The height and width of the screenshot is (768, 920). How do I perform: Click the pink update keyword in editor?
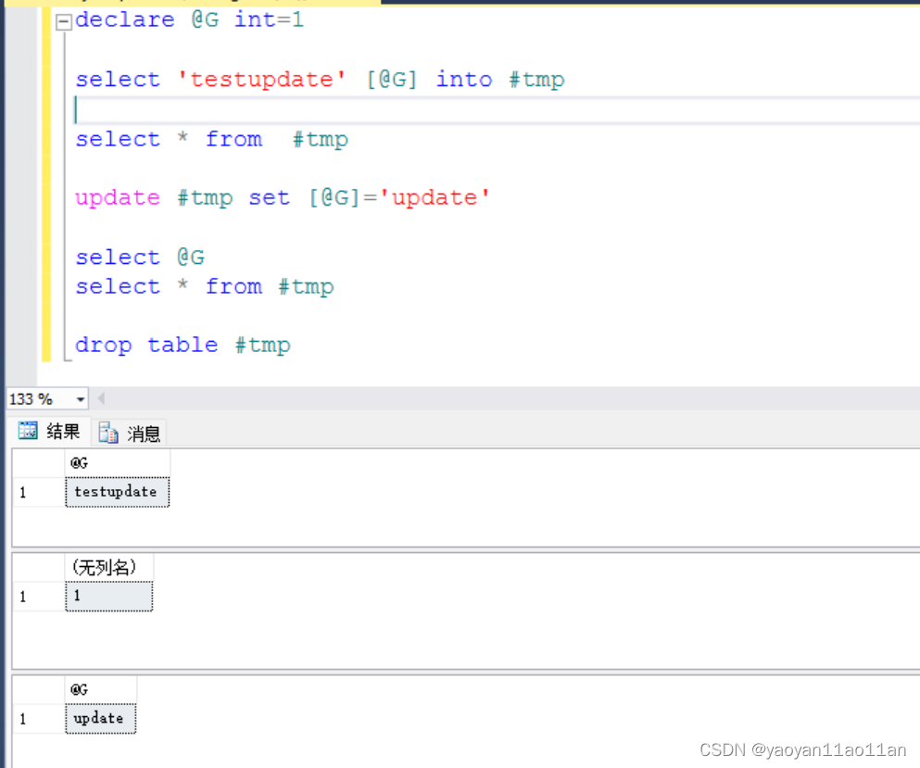coord(118,197)
